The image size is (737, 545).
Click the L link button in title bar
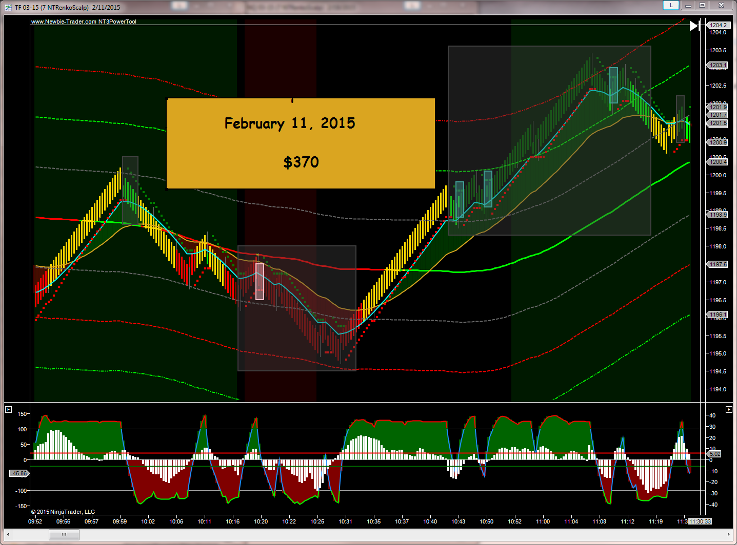671,6
